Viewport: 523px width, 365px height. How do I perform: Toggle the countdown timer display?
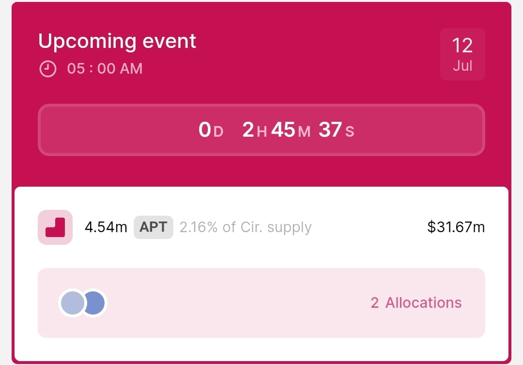coord(261,130)
